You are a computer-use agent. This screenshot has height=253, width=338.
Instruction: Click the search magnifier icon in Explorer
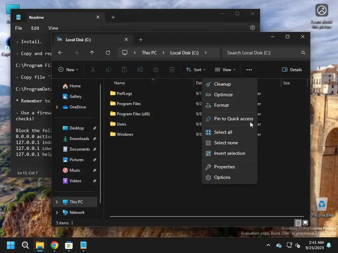tap(303, 53)
